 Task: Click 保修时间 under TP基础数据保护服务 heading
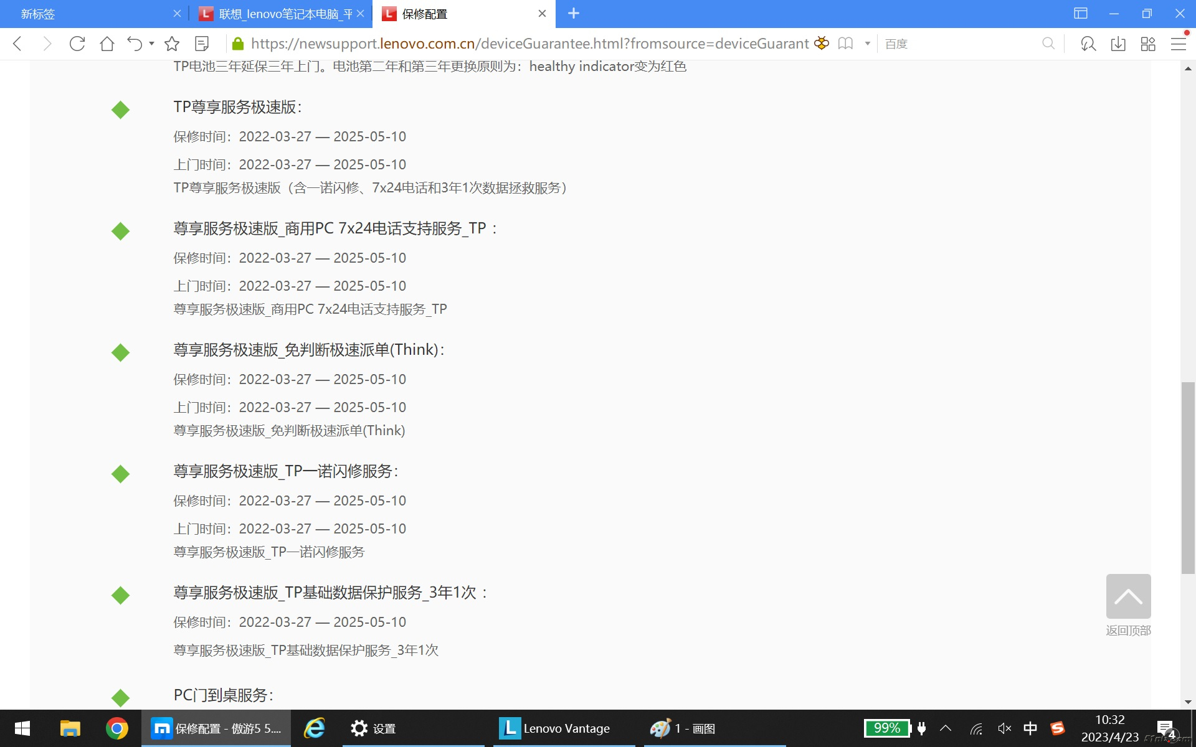click(290, 622)
